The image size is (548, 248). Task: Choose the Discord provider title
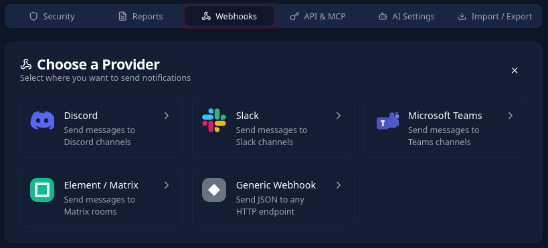click(x=81, y=116)
